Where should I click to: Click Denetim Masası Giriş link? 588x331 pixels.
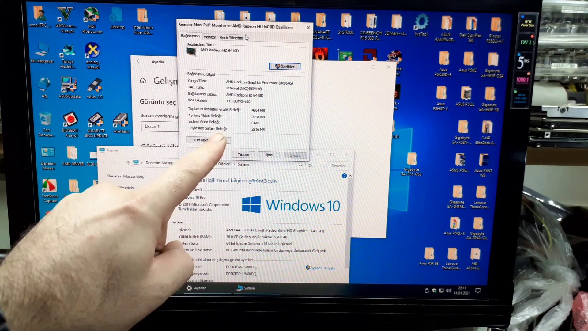coord(125,176)
